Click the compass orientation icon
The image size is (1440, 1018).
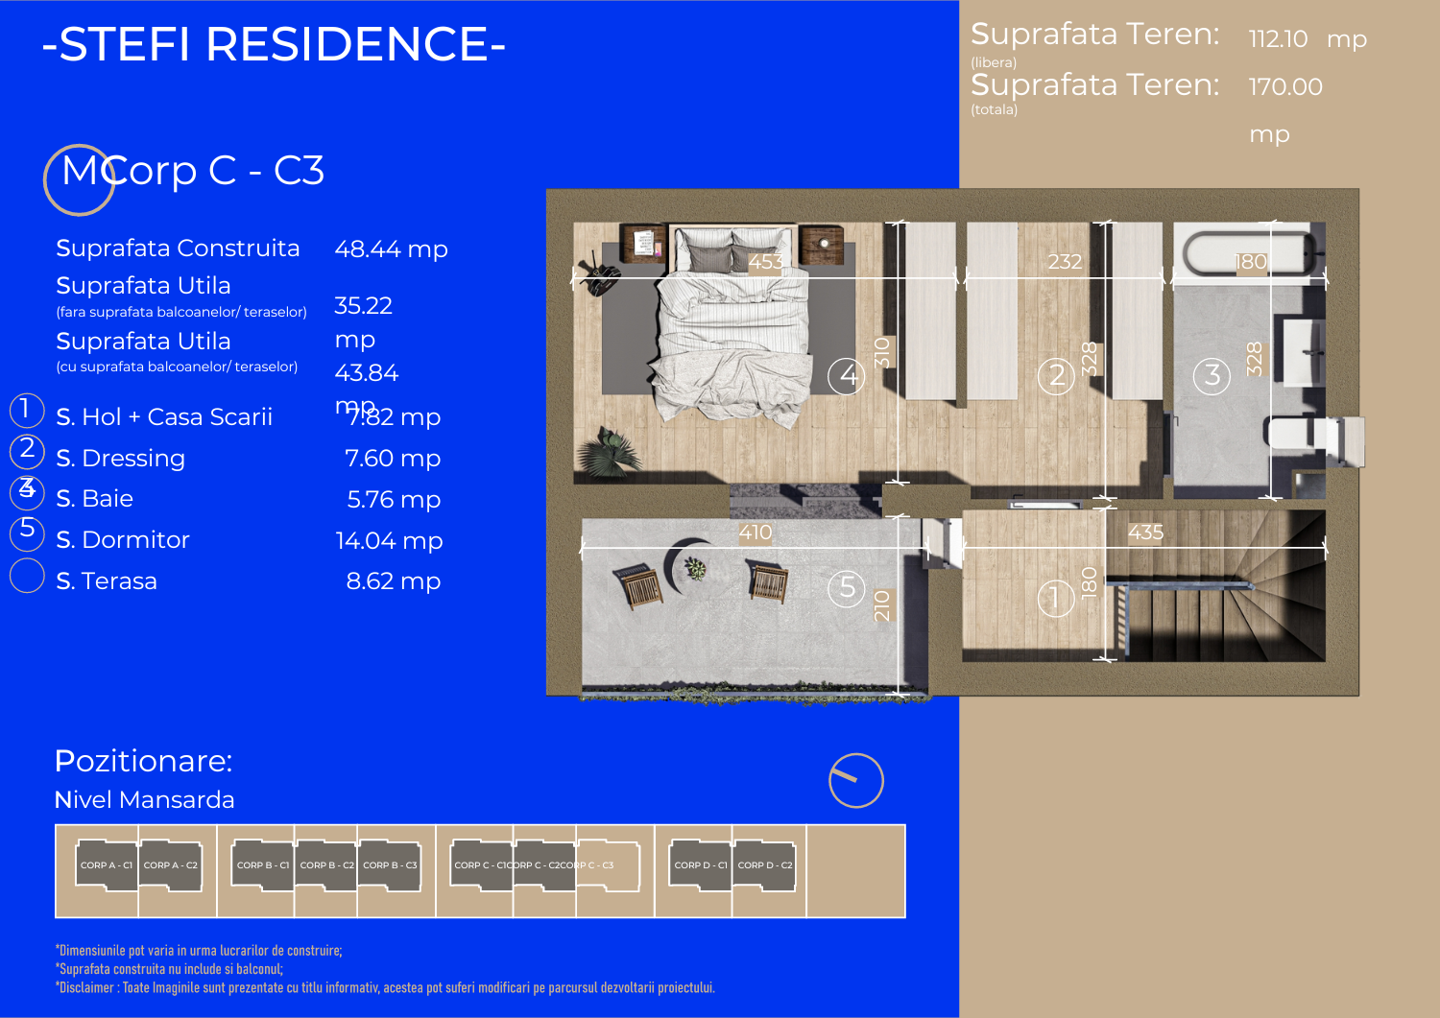[855, 780]
